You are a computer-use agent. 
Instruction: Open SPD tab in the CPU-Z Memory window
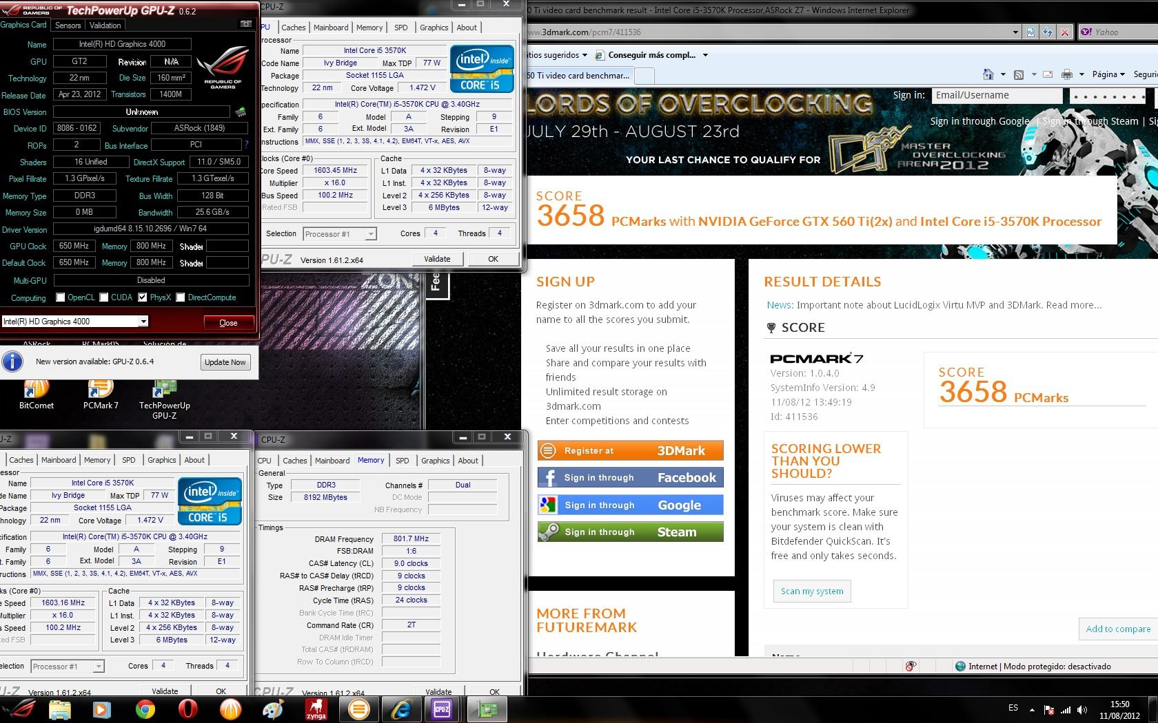pos(403,461)
